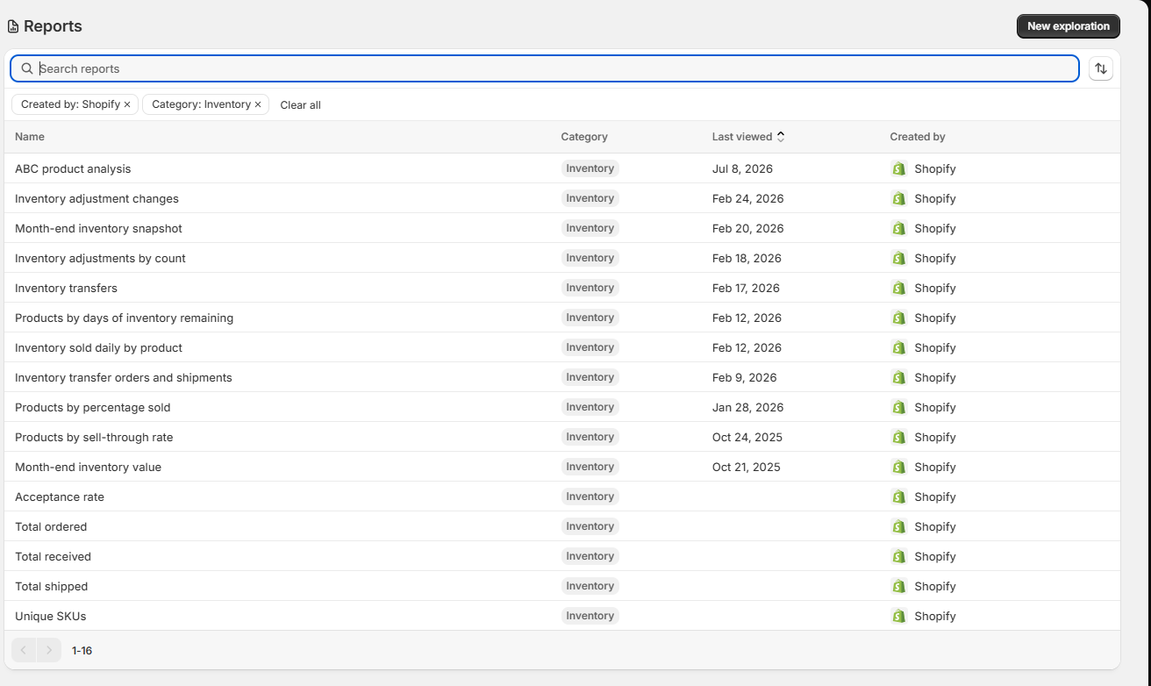This screenshot has width=1151, height=686.
Task: Click the sort arrows icon button
Action: (1101, 68)
